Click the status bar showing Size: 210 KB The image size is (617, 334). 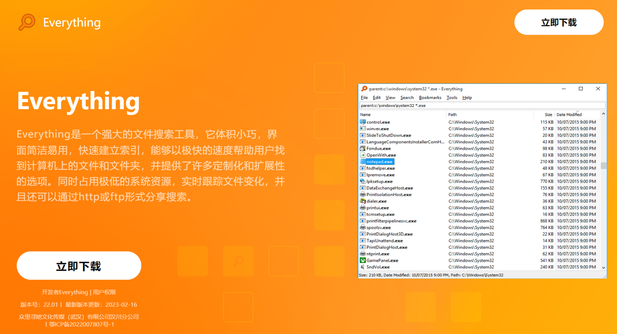click(482, 275)
